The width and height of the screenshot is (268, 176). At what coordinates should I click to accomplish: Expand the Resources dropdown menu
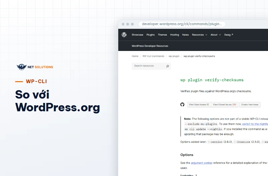point(199,35)
